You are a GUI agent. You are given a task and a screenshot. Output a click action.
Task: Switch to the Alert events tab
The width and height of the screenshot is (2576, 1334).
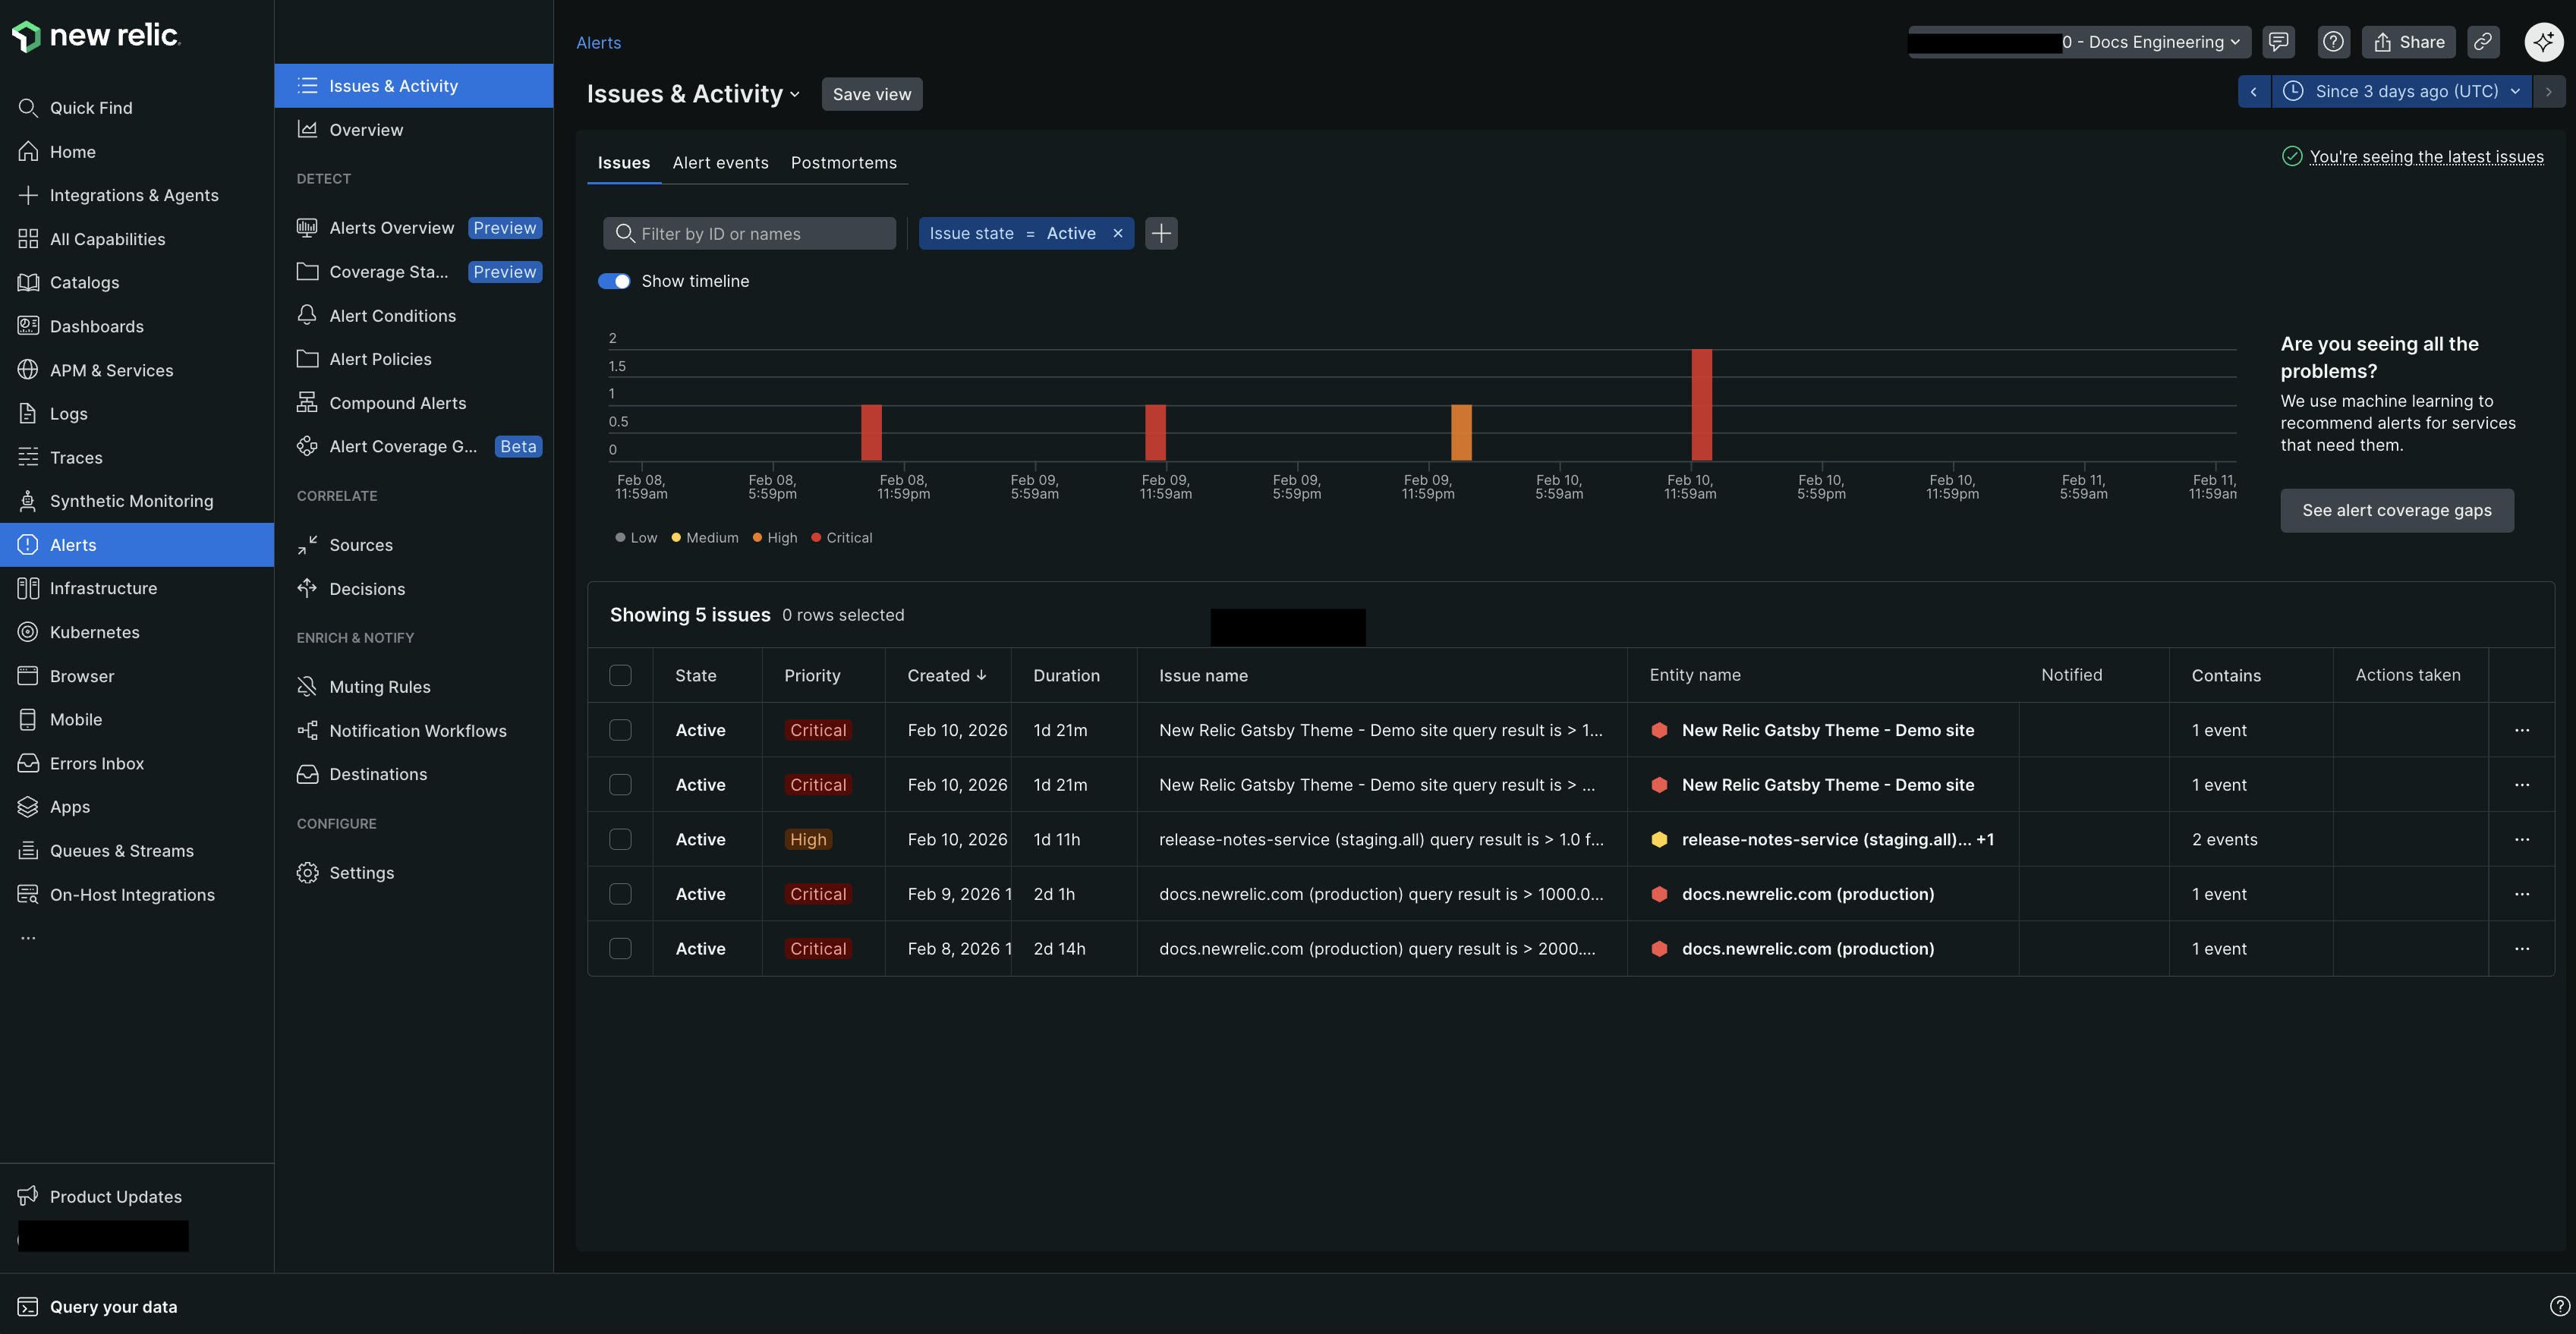[721, 162]
